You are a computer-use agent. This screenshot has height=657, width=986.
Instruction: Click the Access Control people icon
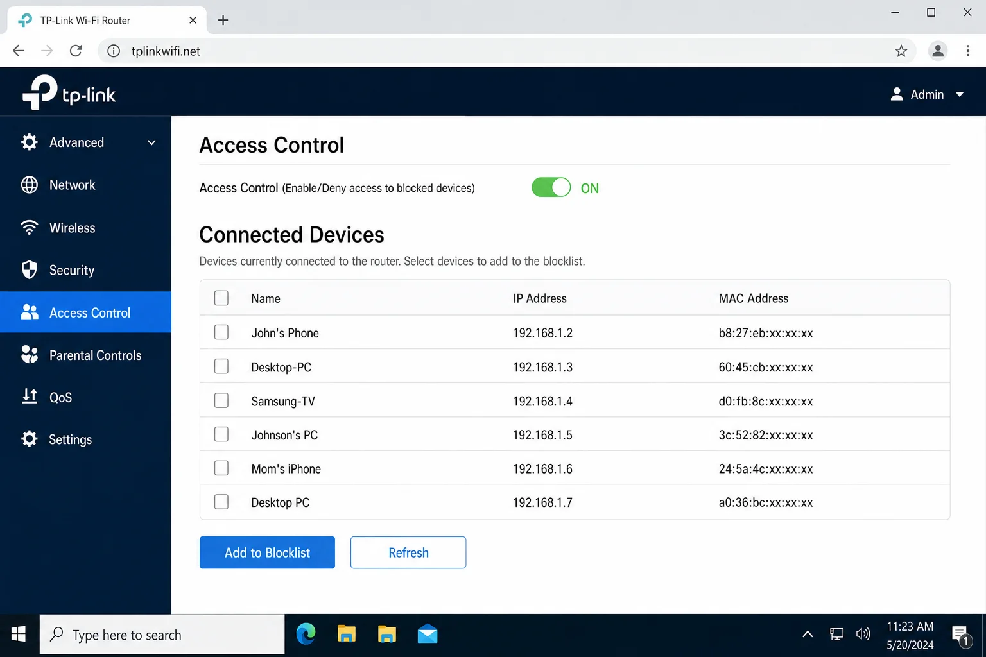[x=30, y=312]
